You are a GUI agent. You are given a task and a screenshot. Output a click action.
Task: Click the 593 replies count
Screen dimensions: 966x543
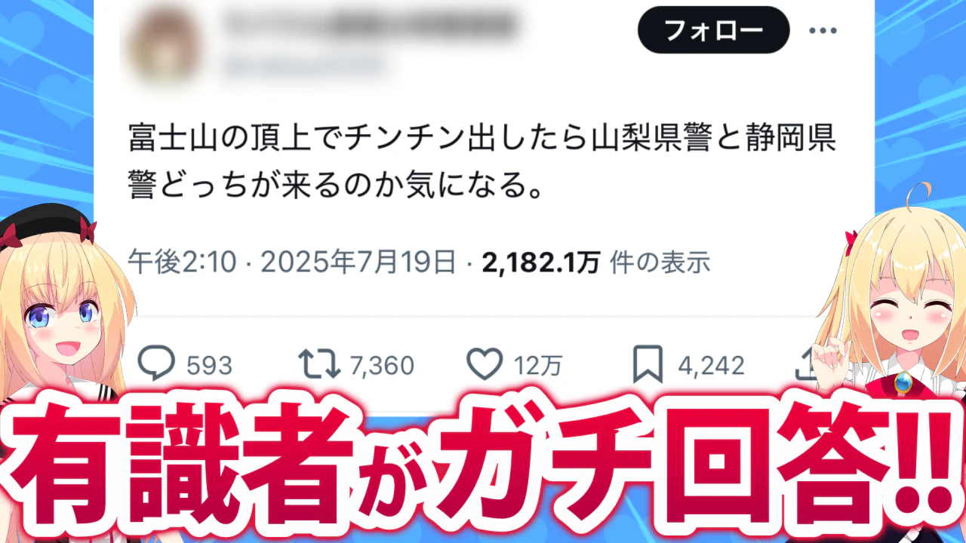(209, 366)
